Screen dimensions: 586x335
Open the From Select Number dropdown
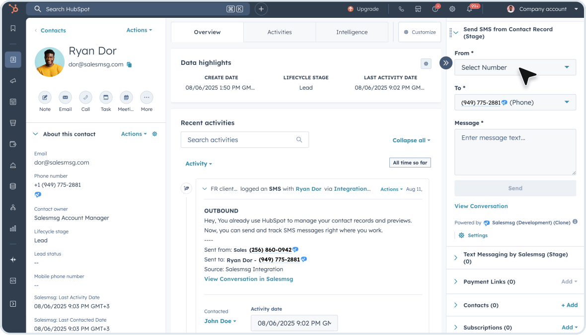pyautogui.click(x=515, y=67)
